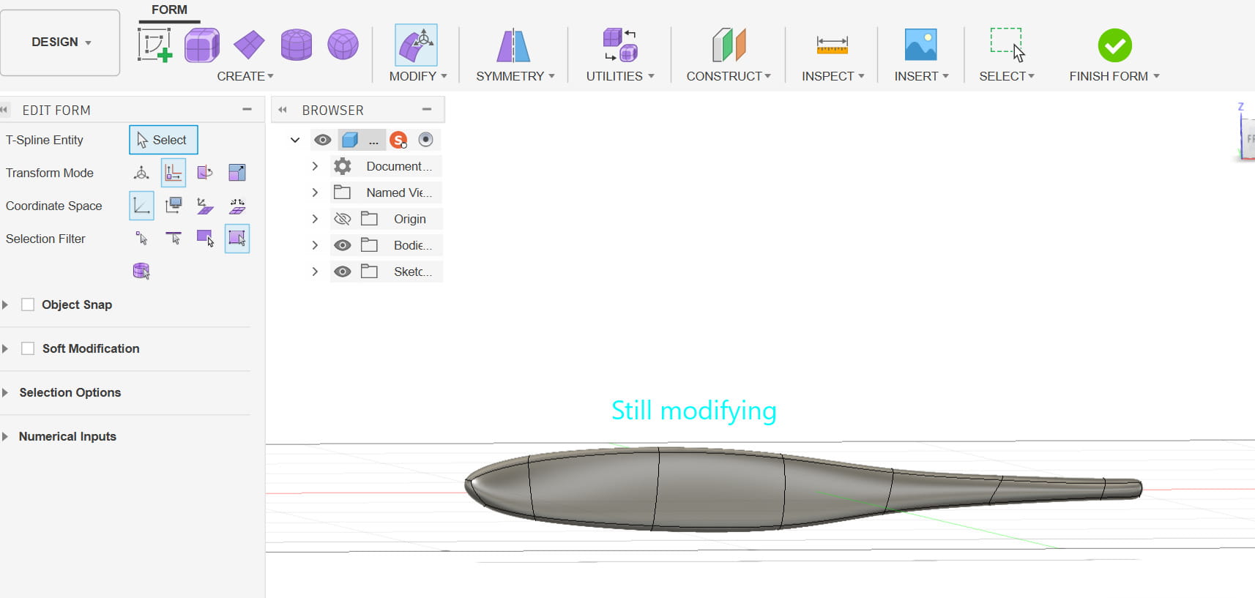Choose Scale transform mode icon
The width and height of the screenshot is (1255, 598).
pyautogui.click(x=237, y=173)
